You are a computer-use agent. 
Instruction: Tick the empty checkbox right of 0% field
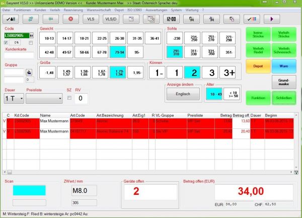[x=31, y=42]
